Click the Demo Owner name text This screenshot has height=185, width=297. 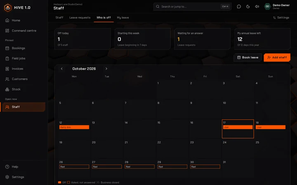click(x=281, y=5)
